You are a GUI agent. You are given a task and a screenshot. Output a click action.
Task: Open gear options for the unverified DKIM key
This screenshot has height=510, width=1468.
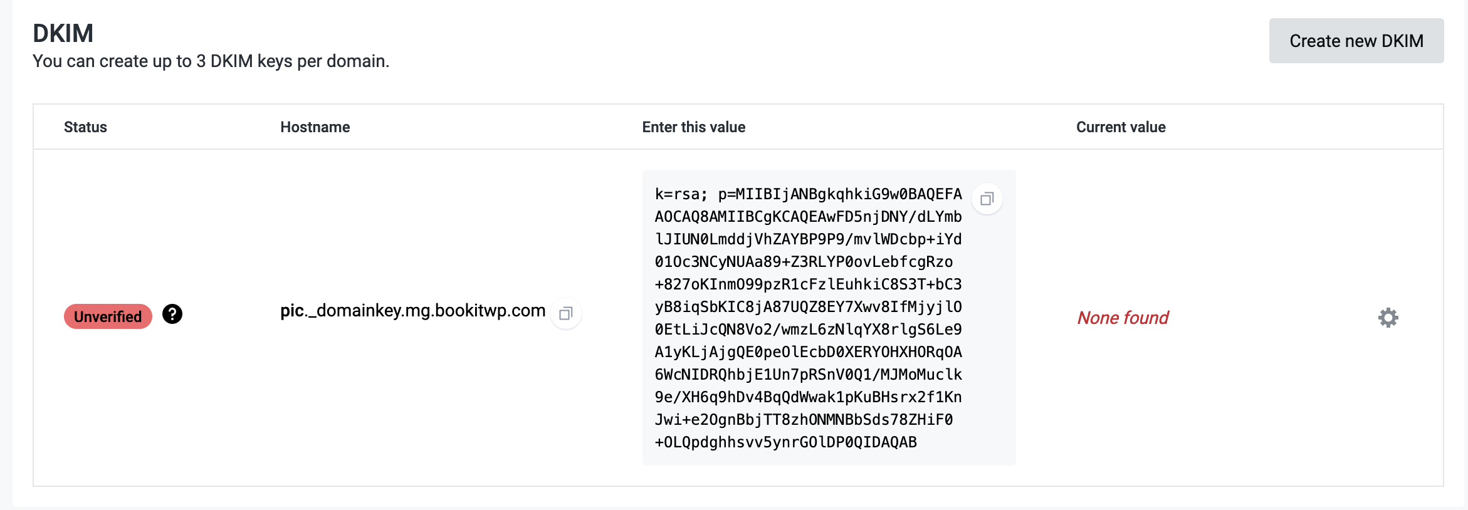pyautogui.click(x=1387, y=318)
